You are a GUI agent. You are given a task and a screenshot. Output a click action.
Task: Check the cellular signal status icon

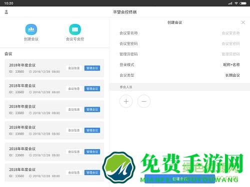230,3
